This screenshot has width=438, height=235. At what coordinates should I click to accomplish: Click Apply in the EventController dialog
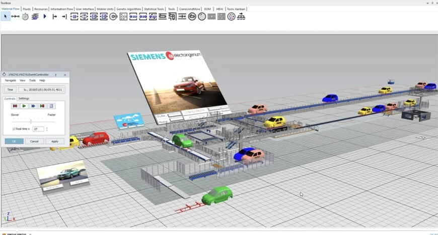click(55, 141)
